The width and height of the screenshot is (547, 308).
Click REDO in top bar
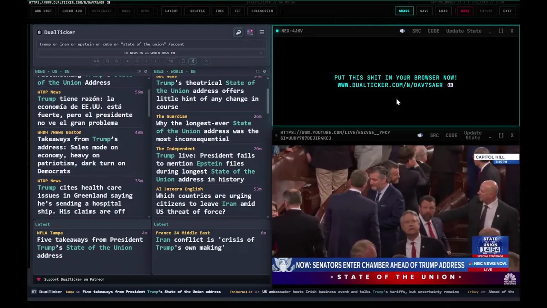click(145, 11)
